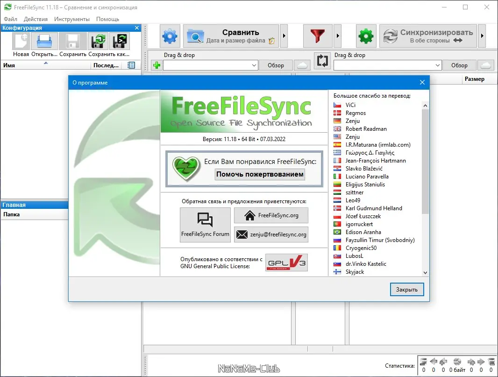The width and height of the screenshot is (498, 377).
Task: Click the Edison Aranha translator entry
Action: (x=363, y=232)
